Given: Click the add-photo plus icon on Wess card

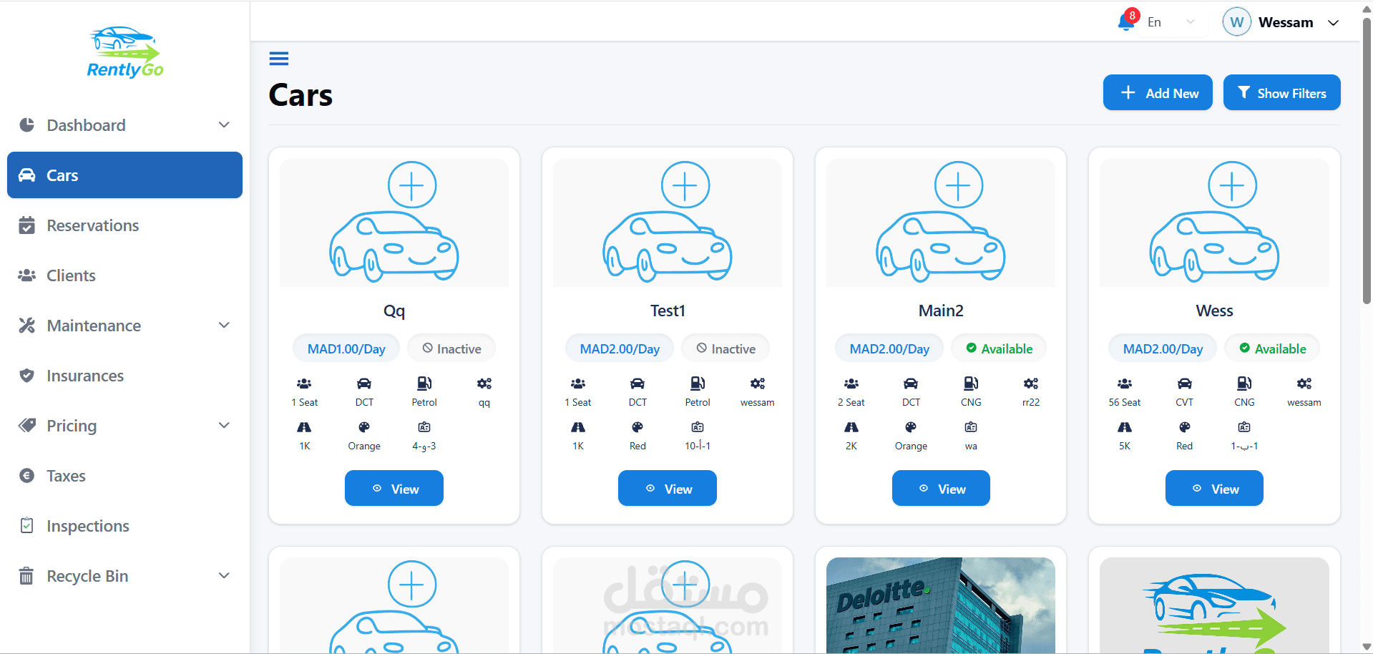Looking at the screenshot, I should [x=1232, y=185].
